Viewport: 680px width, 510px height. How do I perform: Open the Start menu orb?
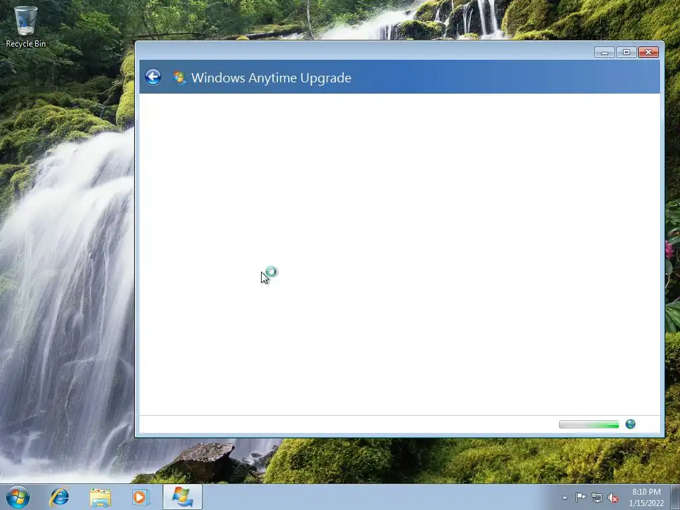[17, 497]
